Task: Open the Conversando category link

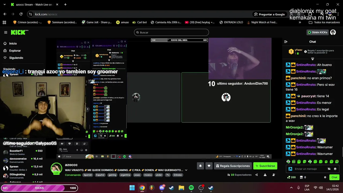Action: [x=73, y=175]
